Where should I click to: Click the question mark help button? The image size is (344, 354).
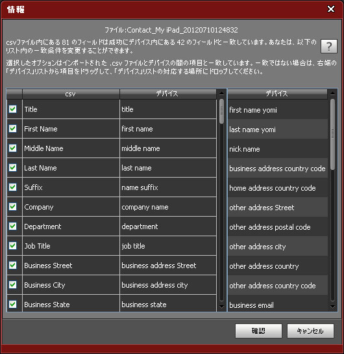coord(328,46)
